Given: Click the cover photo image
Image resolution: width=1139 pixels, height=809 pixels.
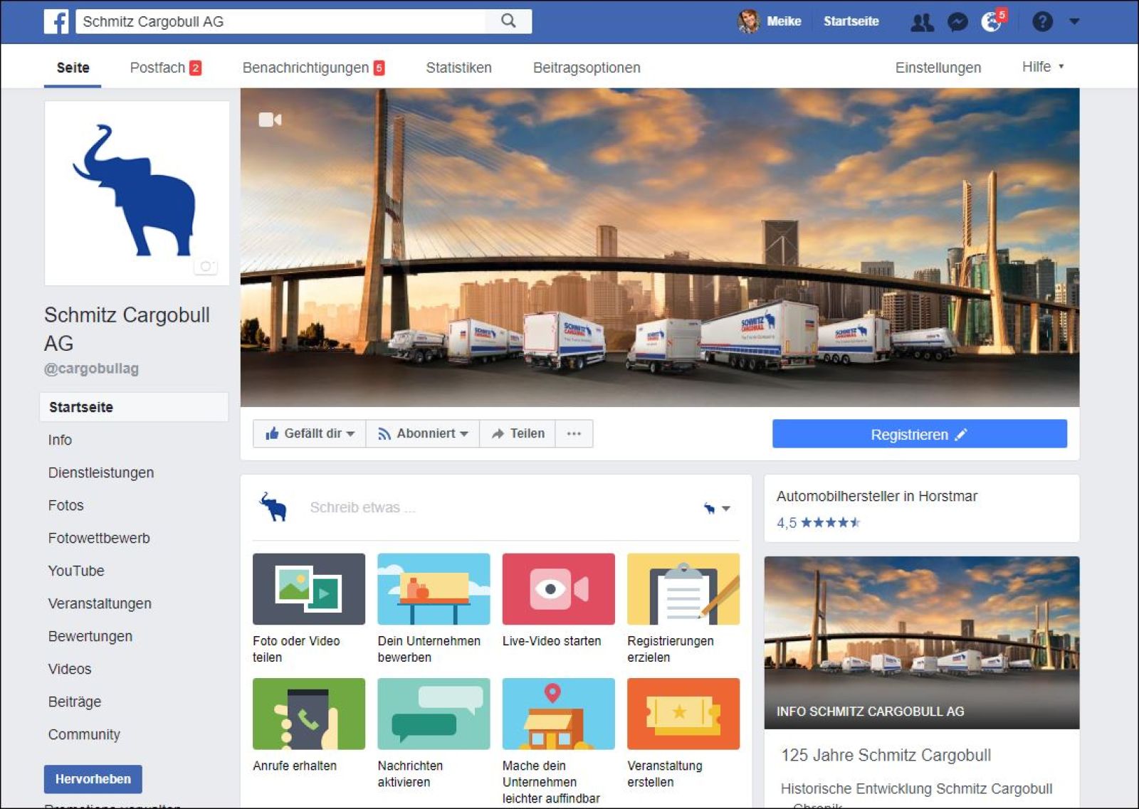Looking at the screenshot, I should pos(660,248).
